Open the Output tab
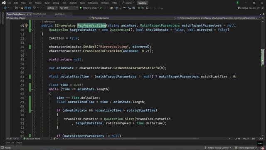 click(19, 142)
